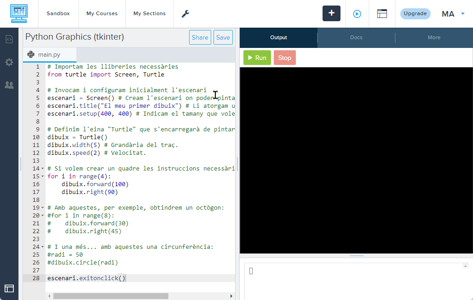
Task: Open the wrench tools icon
Action: [x=185, y=14]
